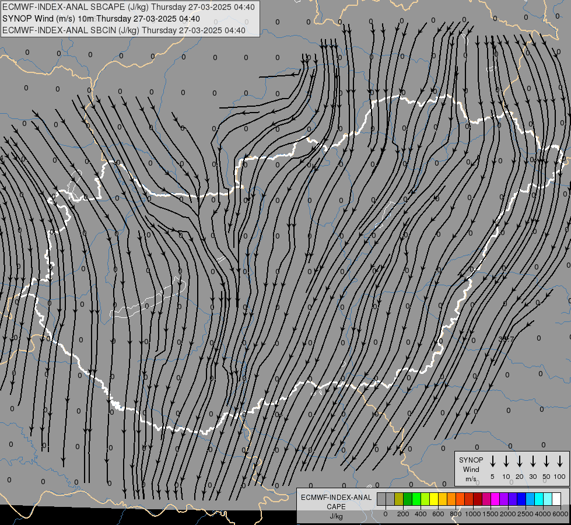The image size is (571, 525).
Task: Select the gold CAPE legend swatch
Action: tap(443, 499)
